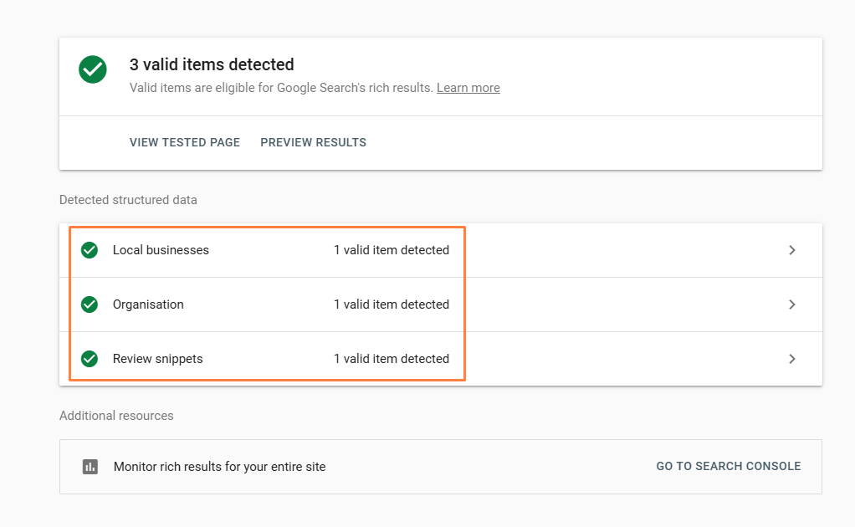This screenshot has height=527, width=855.
Task: Click the 'Monitor rich results for your entire site' text
Action: click(219, 467)
